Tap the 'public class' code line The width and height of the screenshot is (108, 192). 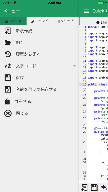pyautogui.click(x=98, y=84)
